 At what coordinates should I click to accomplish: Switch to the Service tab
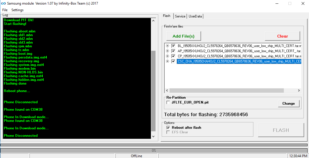[x=180, y=16]
